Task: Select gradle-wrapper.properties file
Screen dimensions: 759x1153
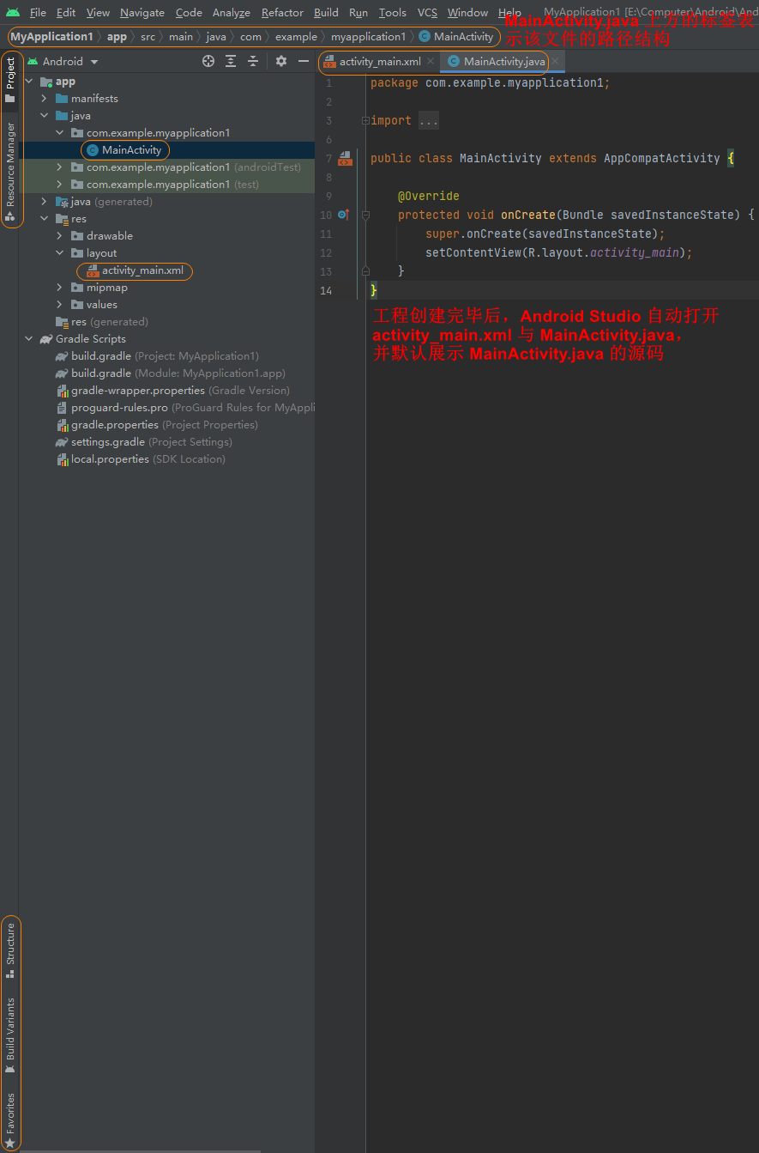Action: tap(173, 391)
